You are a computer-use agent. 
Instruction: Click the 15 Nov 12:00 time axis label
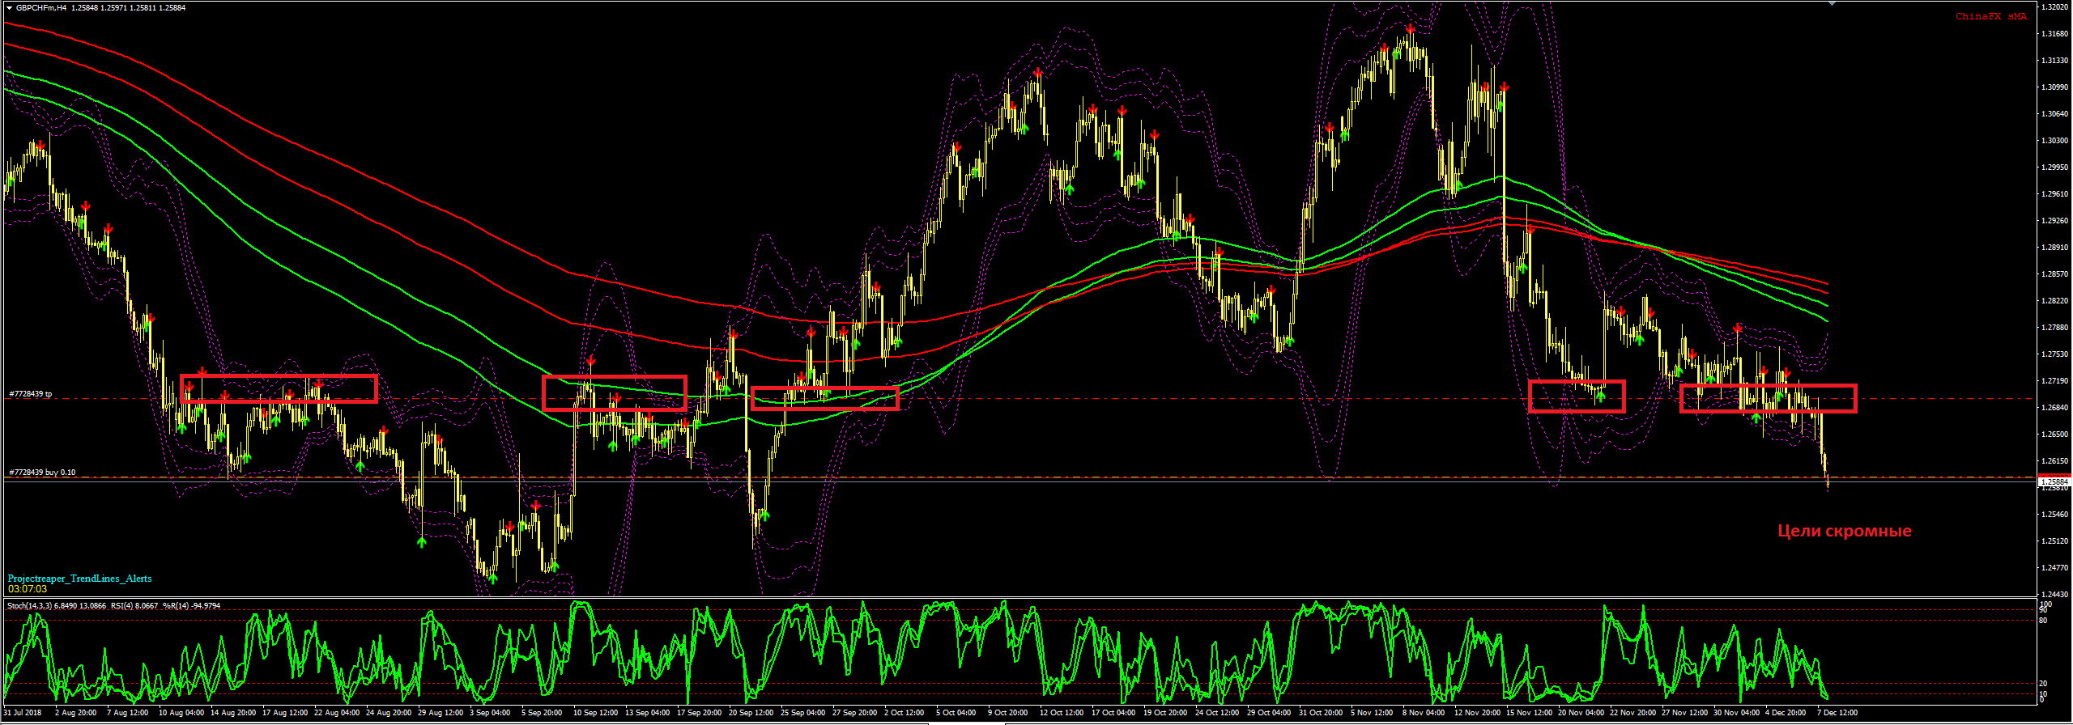tap(1529, 713)
